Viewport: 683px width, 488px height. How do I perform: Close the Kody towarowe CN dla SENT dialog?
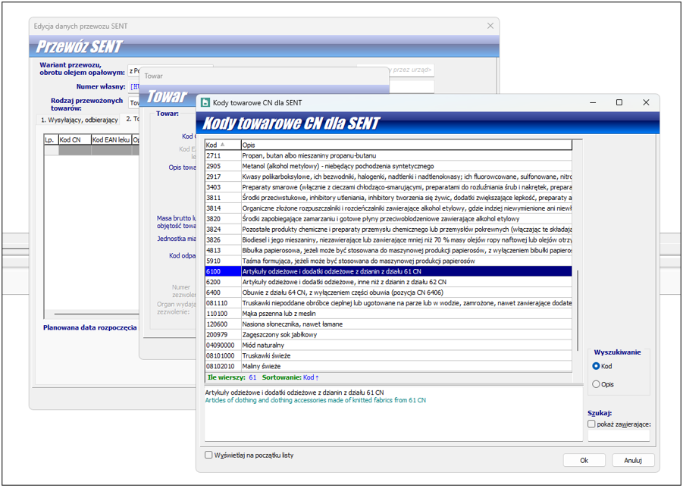click(646, 102)
